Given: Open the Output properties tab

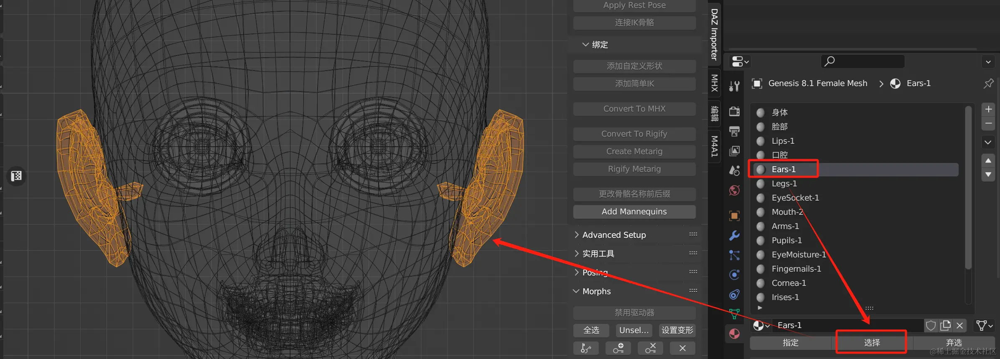Looking at the screenshot, I should pos(734,131).
